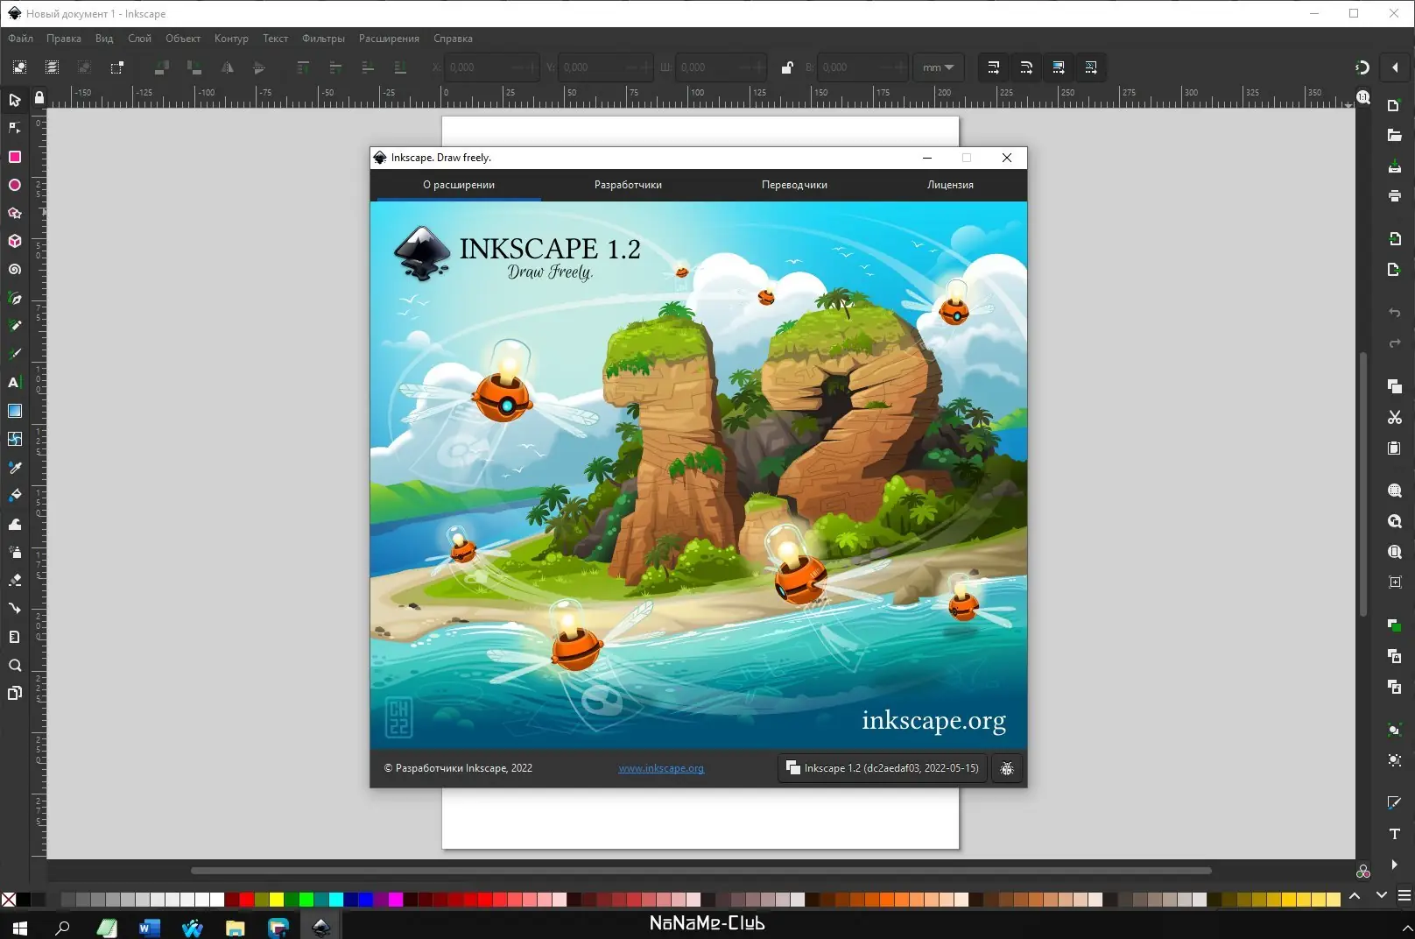Click the Undo arrow icon
The image size is (1415, 939).
1394,313
